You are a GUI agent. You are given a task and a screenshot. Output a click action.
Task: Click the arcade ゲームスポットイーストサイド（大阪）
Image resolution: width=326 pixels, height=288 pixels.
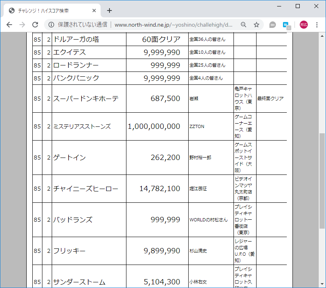(x=244, y=158)
